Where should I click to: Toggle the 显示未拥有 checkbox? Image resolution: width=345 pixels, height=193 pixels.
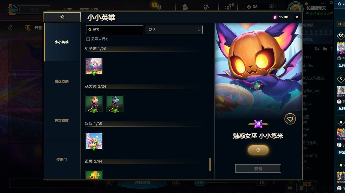(x=88, y=39)
